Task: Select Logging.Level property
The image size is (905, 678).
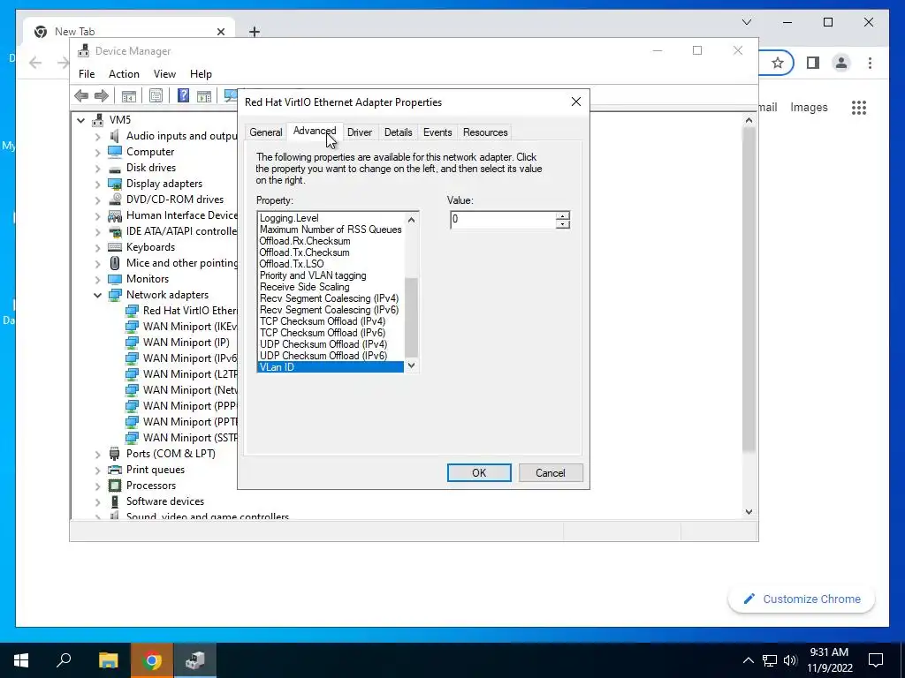Action: tap(331, 218)
